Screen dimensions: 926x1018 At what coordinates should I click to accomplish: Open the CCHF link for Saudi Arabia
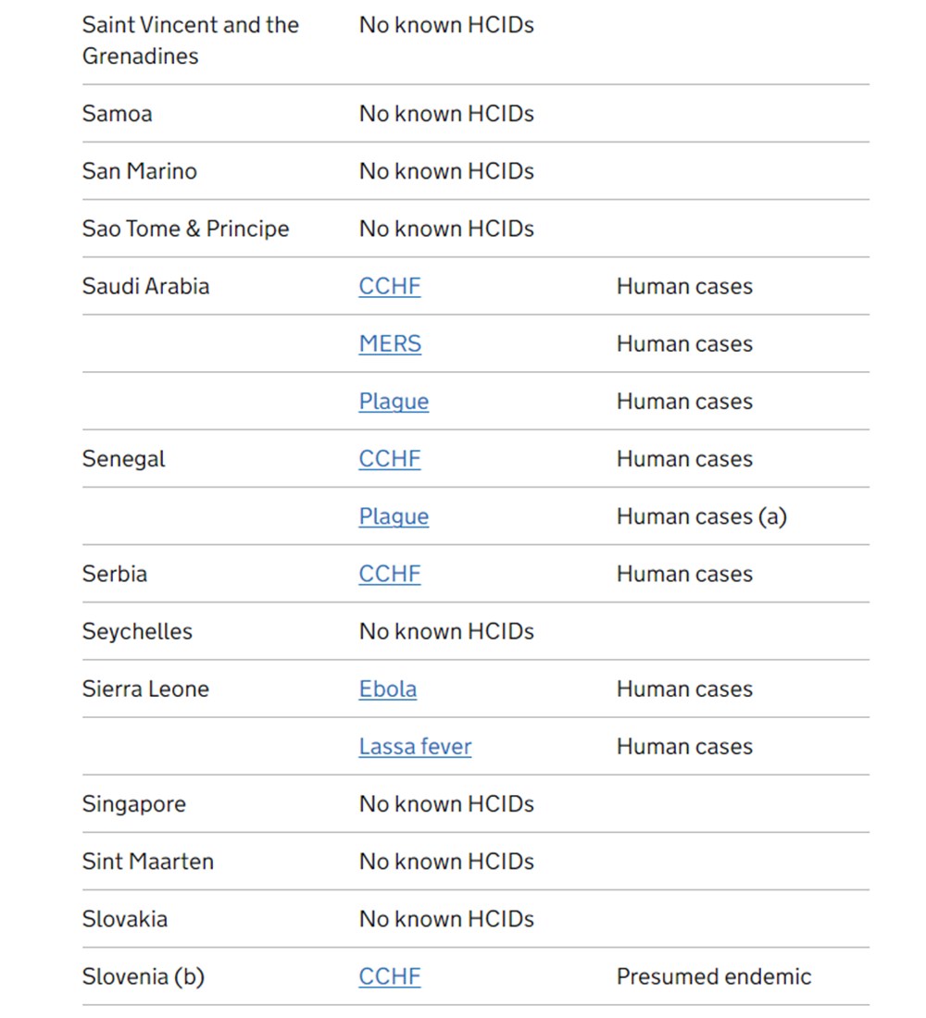tap(389, 287)
